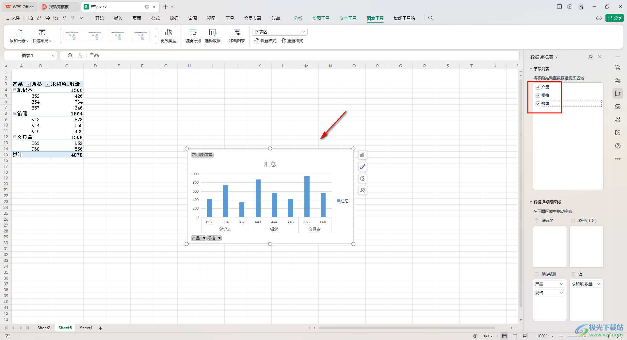
Task: Click the search magnifier in ribbon
Action: pos(431,18)
